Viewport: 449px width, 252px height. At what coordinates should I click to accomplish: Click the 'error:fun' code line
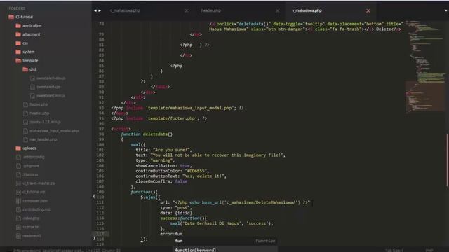pyautogui.click(x=171, y=234)
